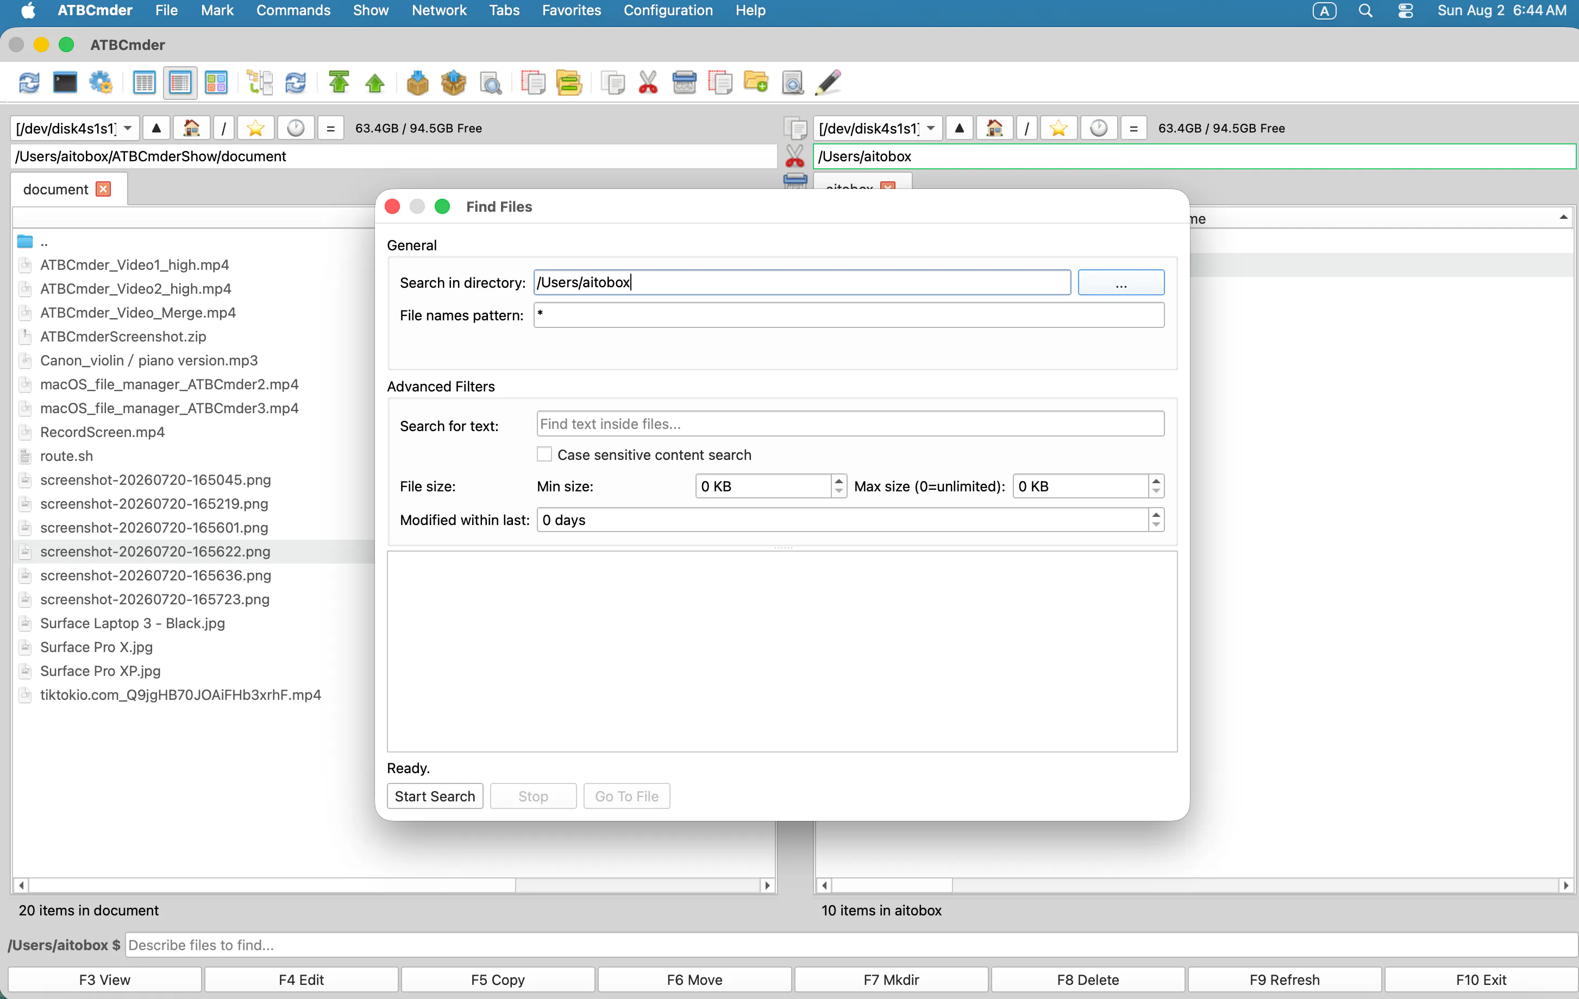Click the left panel parent-directory triangle button
The width and height of the screenshot is (1579, 999).
156,128
